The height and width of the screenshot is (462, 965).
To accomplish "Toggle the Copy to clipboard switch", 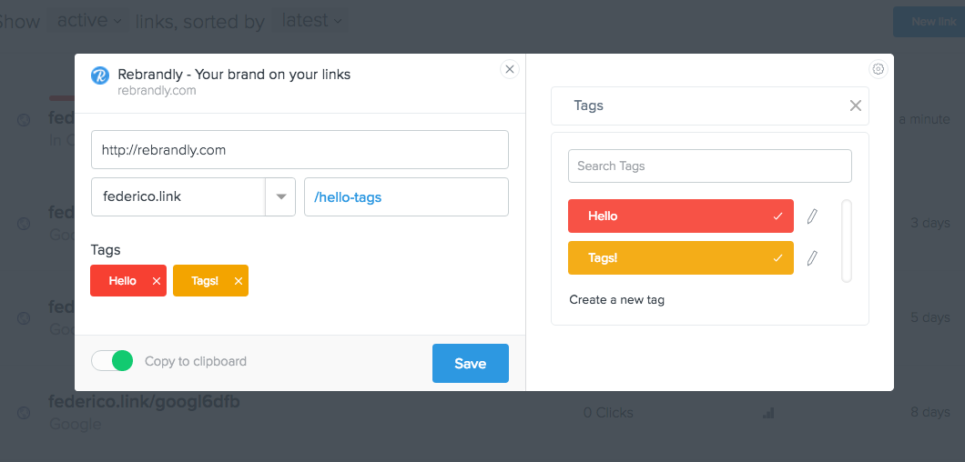I will point(112,361).
